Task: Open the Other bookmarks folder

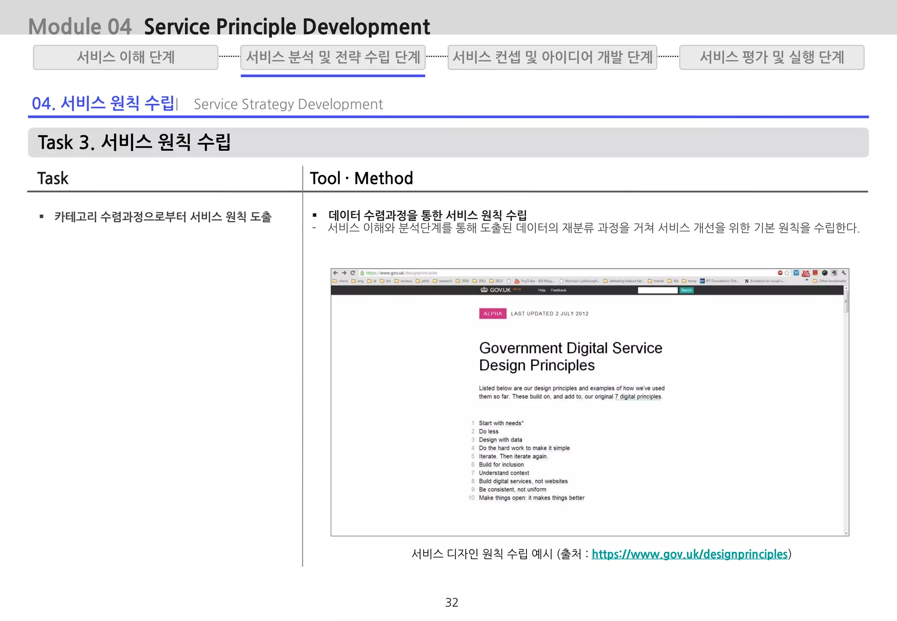Action: click(830, 281)
